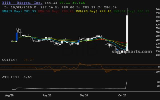Open the BIIB - Biogen, Inc. symbol link
The height and width of the screenshot is (100, 160).
(x=22, y=3)
